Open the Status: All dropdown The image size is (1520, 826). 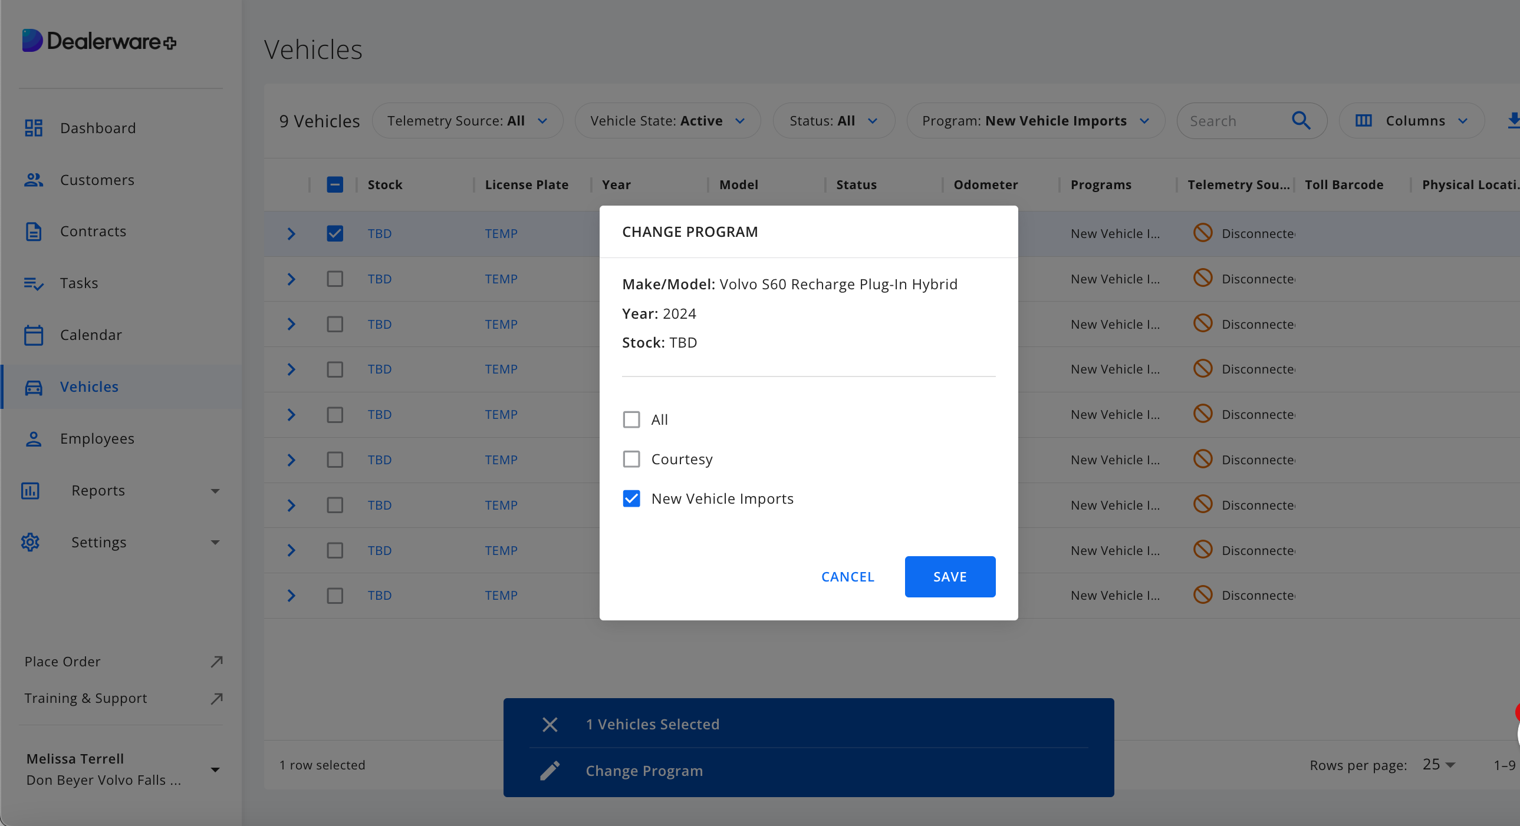[x=834, y=121]
